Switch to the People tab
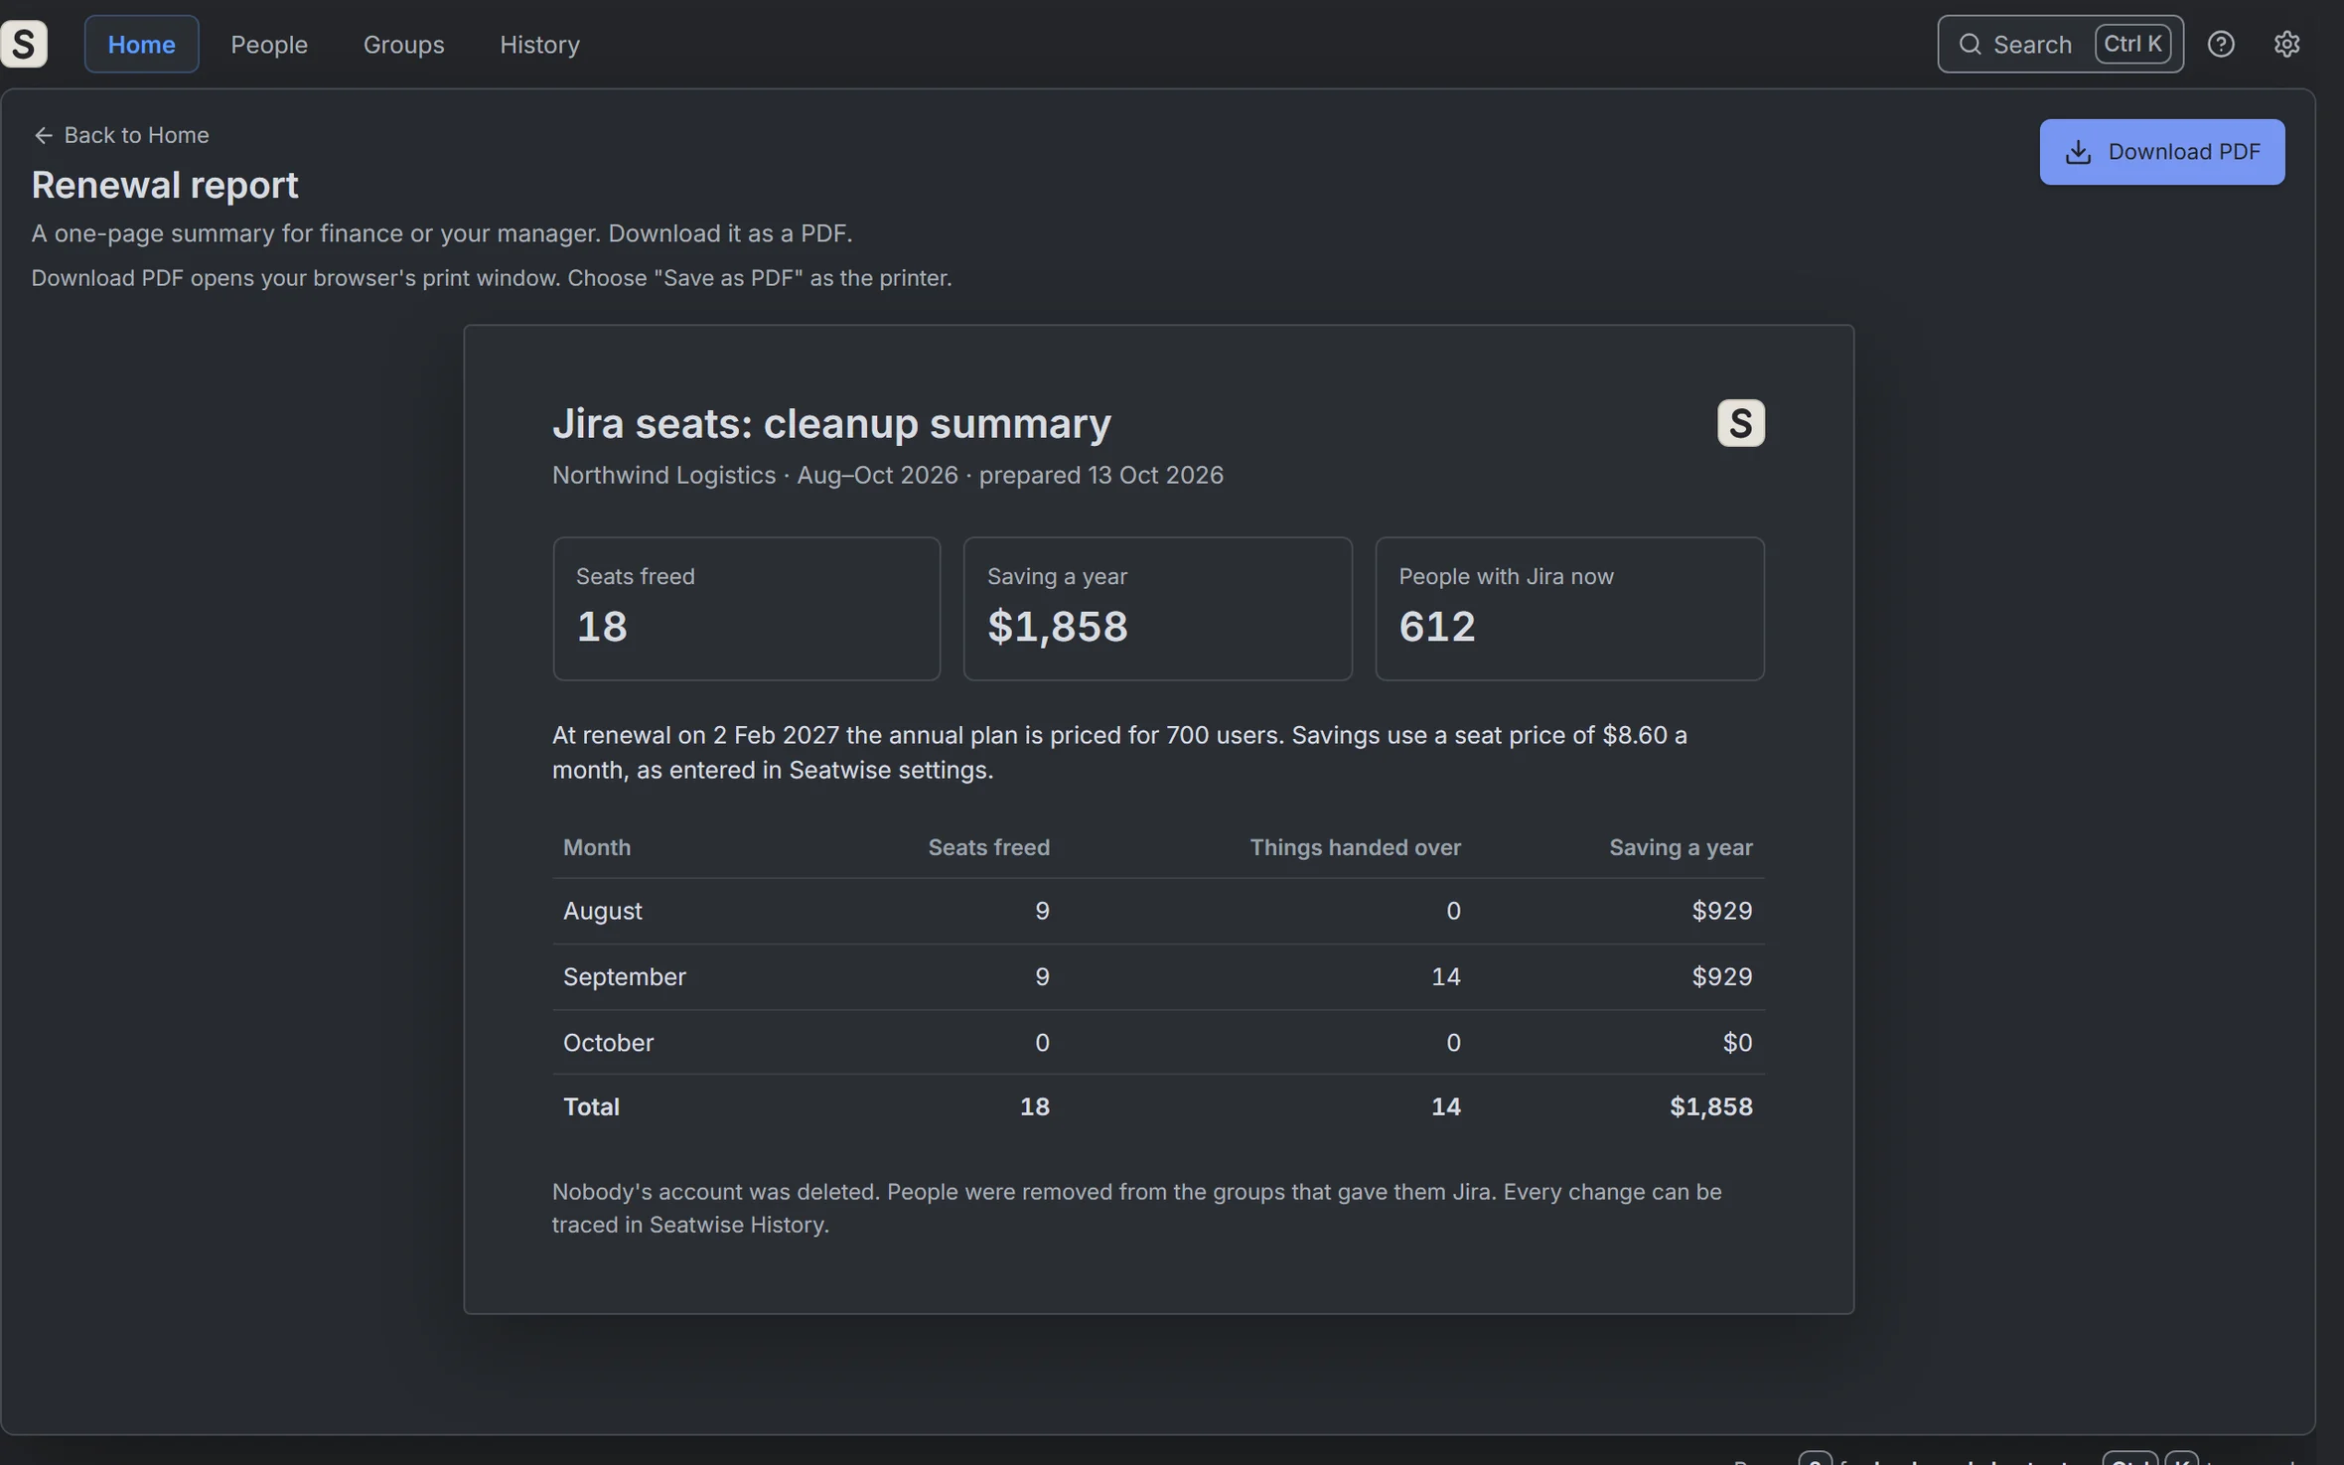 coord(269,44)
